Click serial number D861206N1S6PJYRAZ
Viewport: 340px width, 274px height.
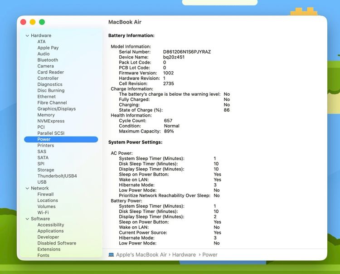187,52
